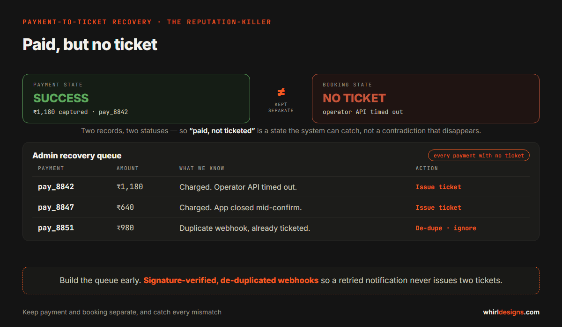Click the 'Issue ticket' action for pay_8847

tap(438, 207)
